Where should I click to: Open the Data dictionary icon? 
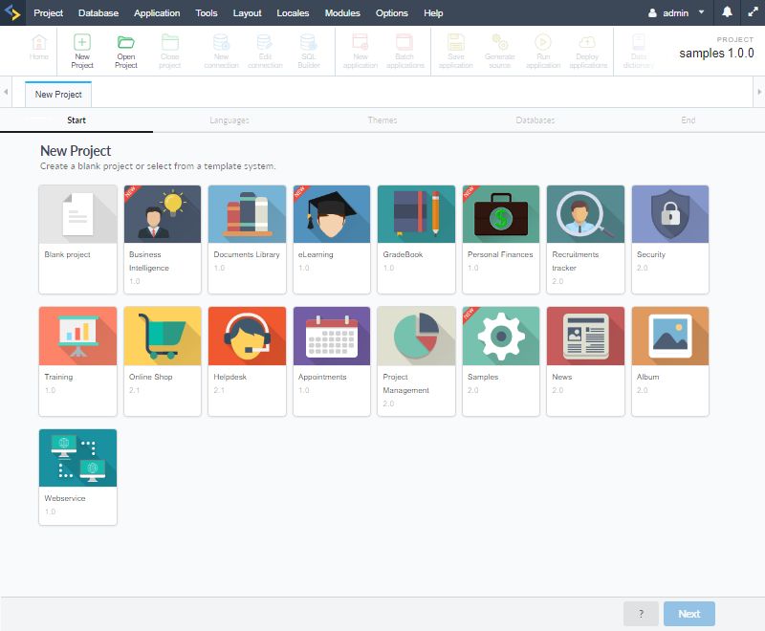click(x=637, y=50)
